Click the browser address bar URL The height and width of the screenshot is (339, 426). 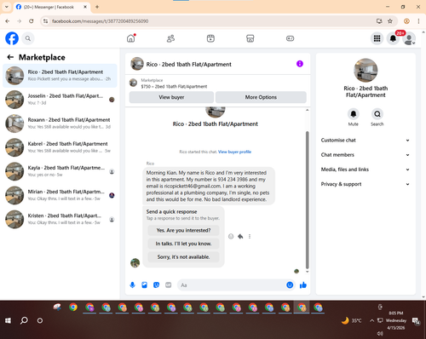[100, 21]
